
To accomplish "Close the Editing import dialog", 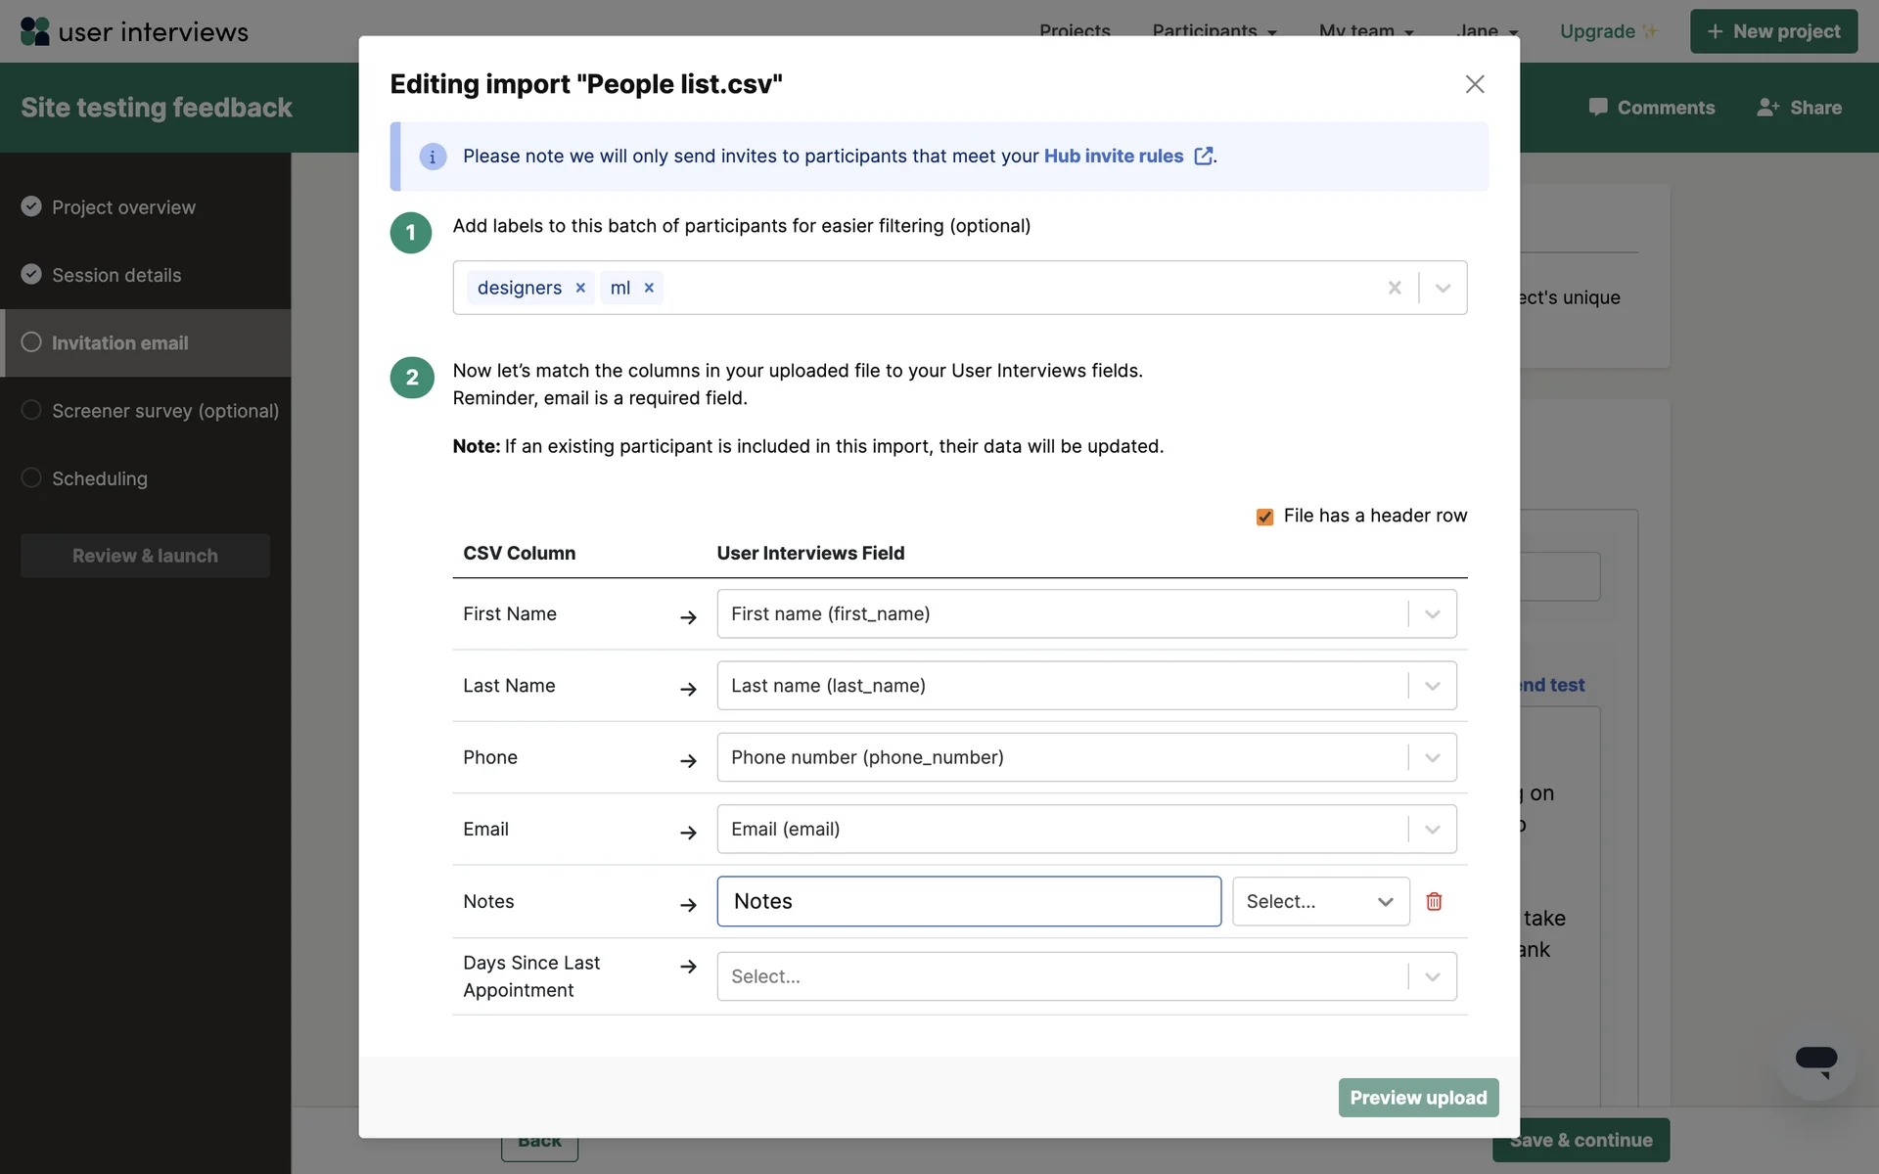I will click(1475, 84).
